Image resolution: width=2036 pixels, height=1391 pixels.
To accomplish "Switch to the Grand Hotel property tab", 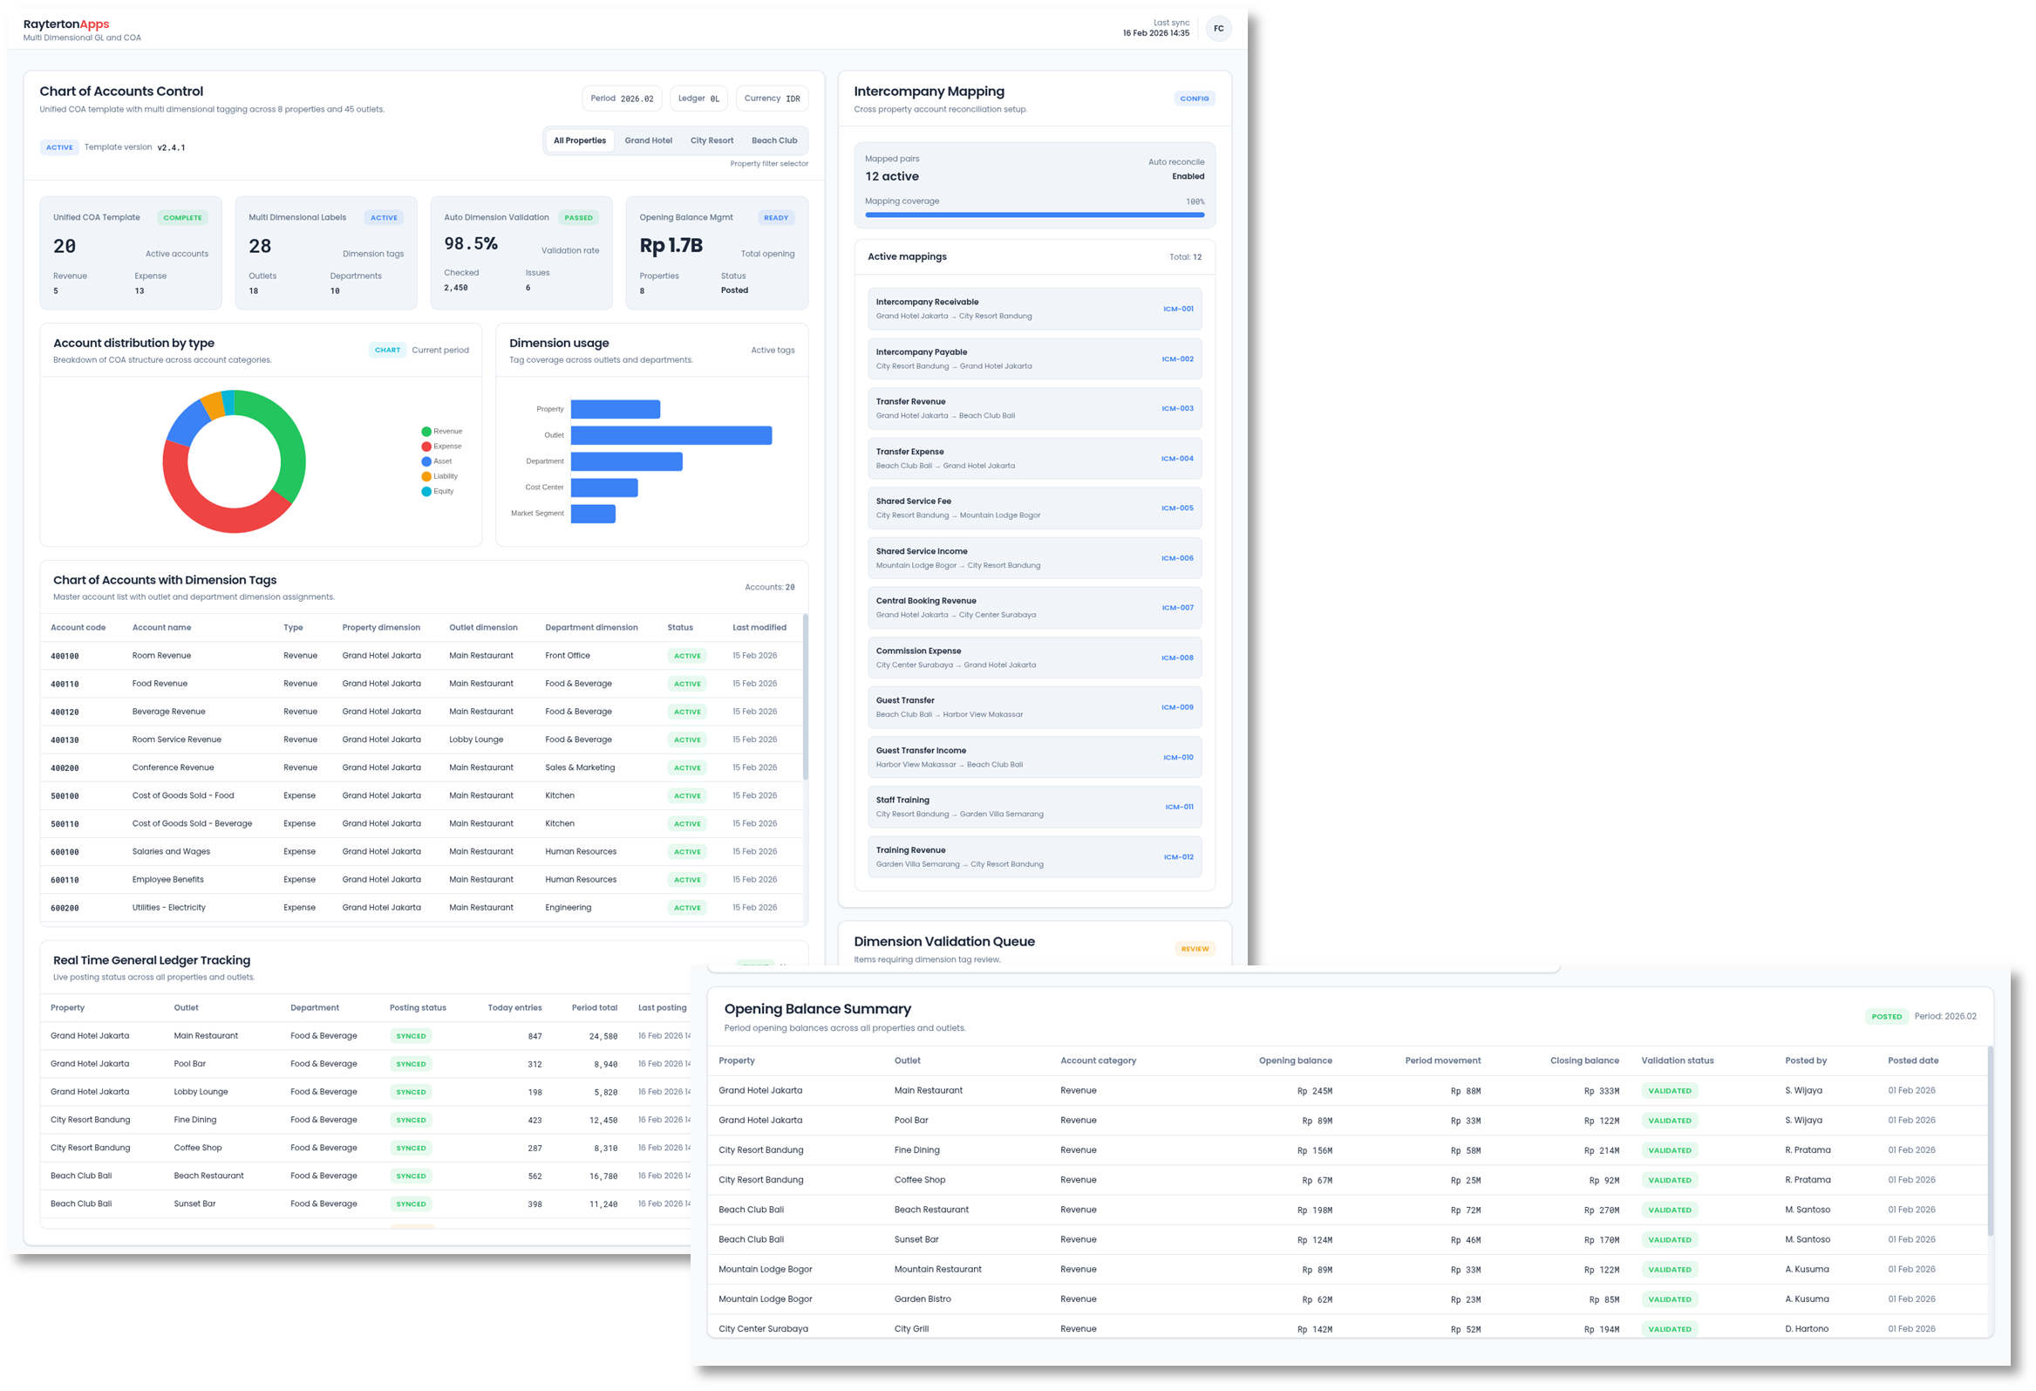I will 649,140.
